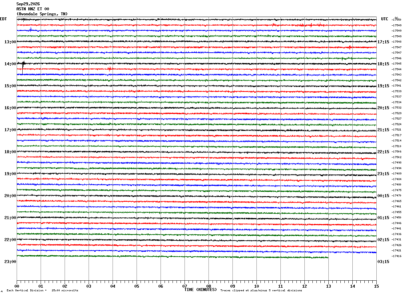Select the 23:00 EDT label
Screen dimensions: 403x295
[x=10, y=262]
